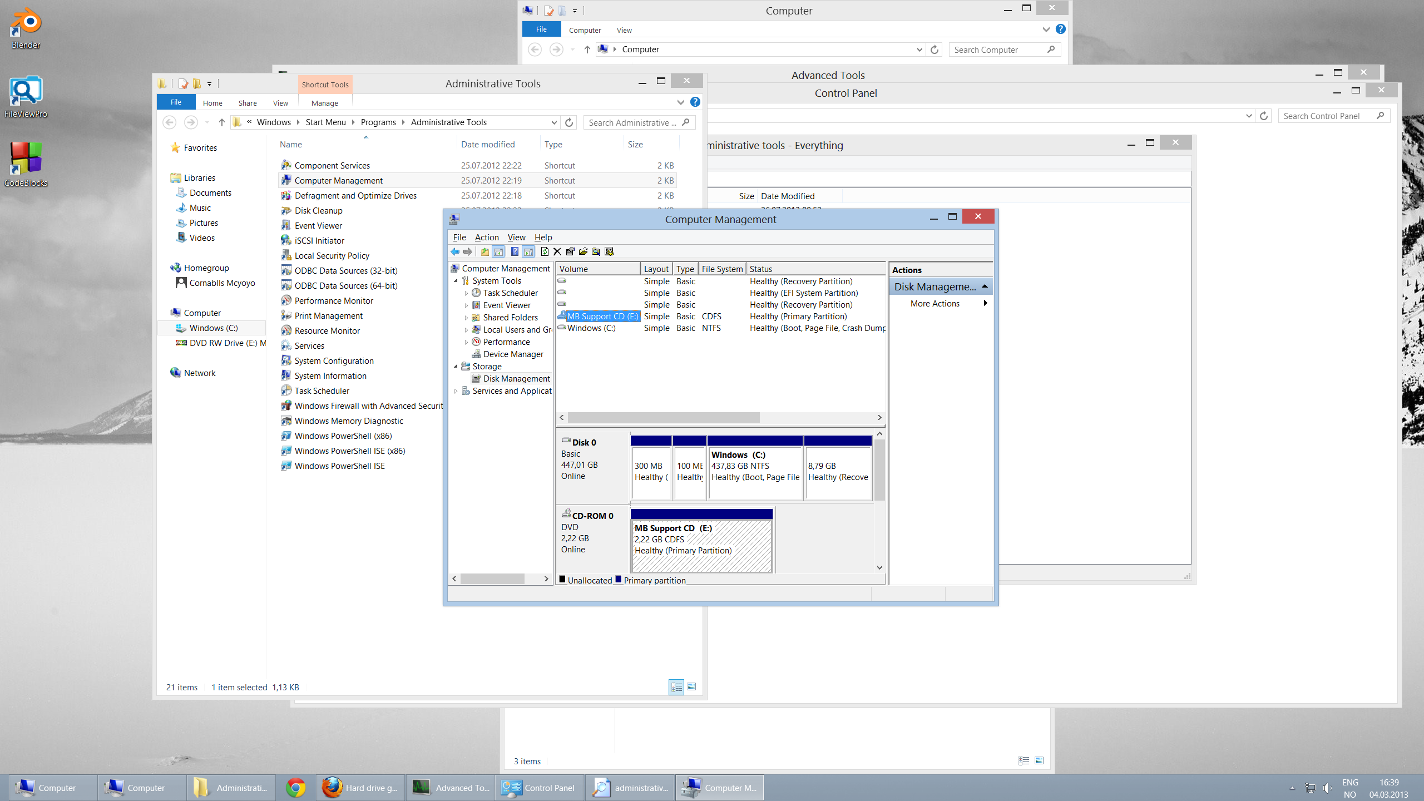Select the MB Support CD (E:) partition block
1424x801 pixels.
point(701,540)
